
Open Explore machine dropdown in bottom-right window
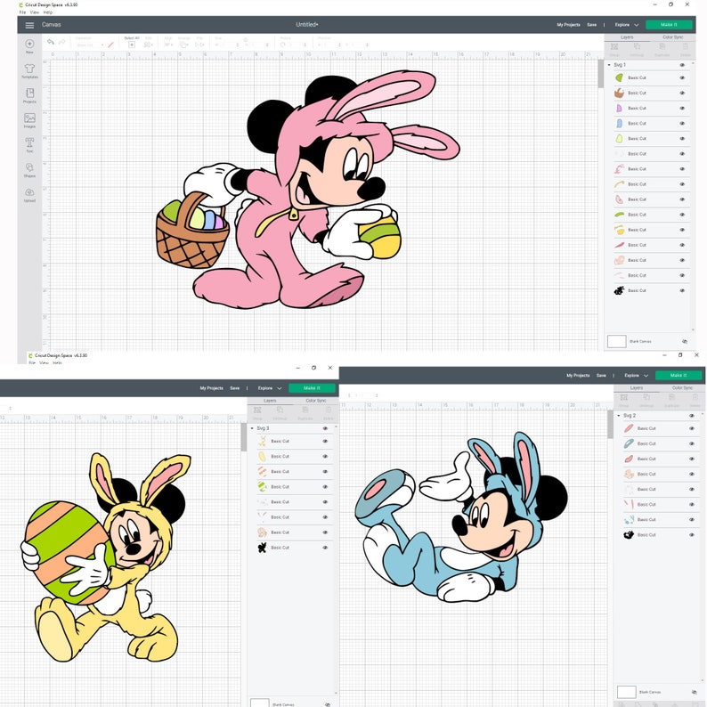coord(636,376)
